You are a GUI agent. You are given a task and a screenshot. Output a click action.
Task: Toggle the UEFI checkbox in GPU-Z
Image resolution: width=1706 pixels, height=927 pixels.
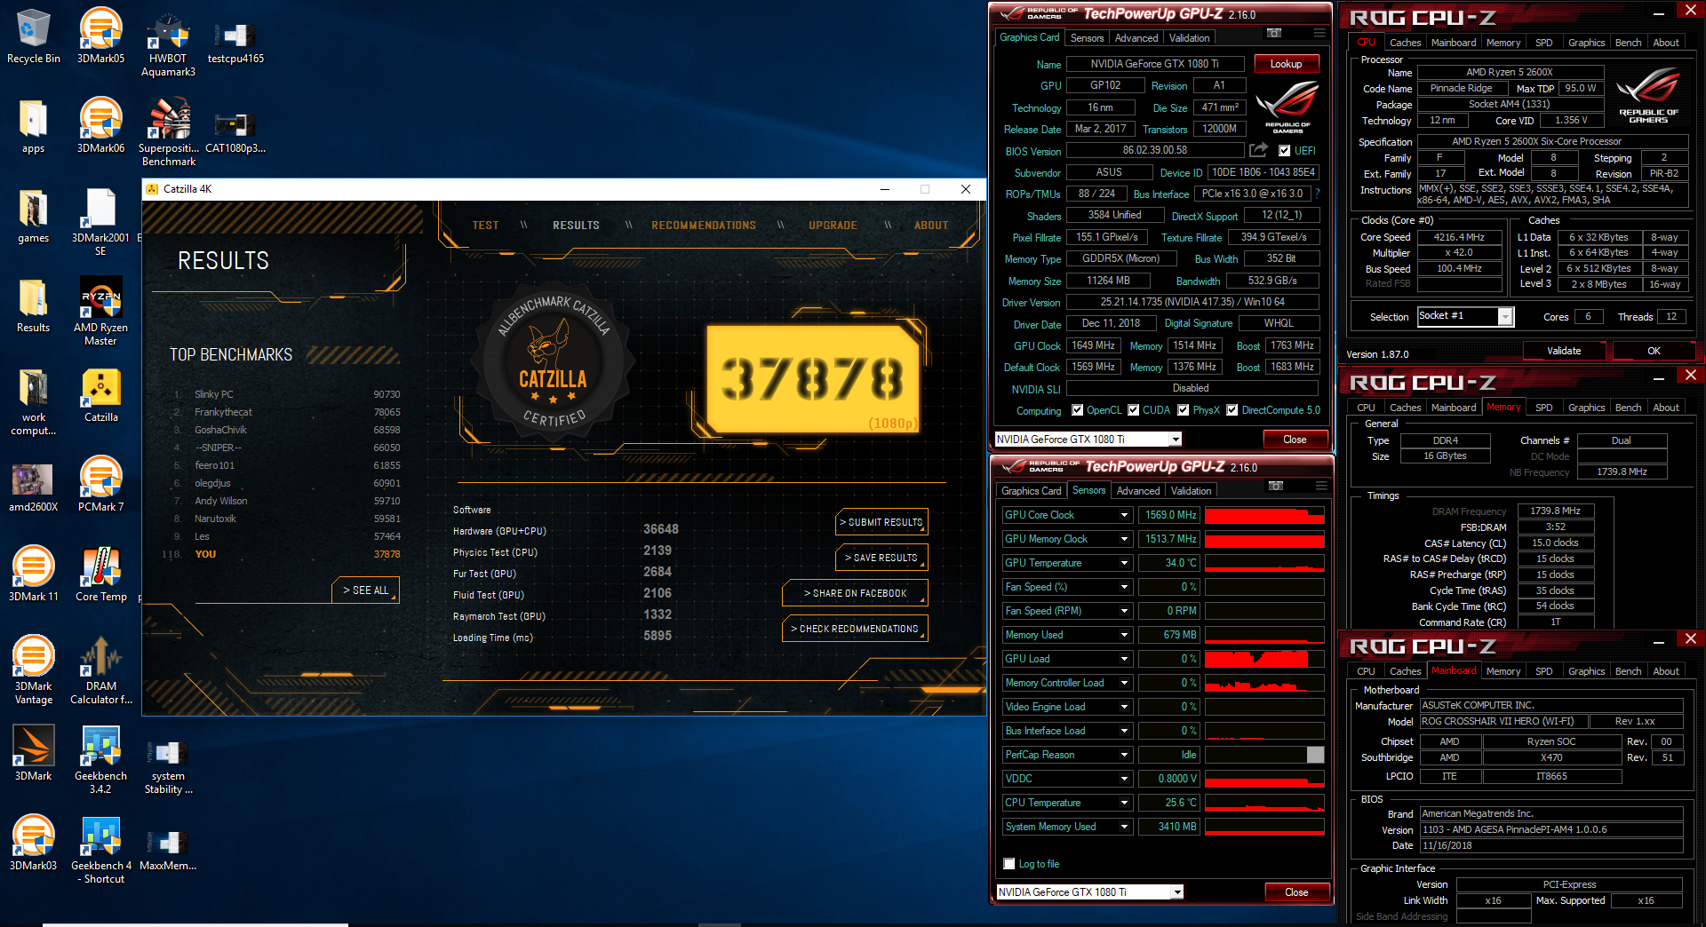[1284, 151]
